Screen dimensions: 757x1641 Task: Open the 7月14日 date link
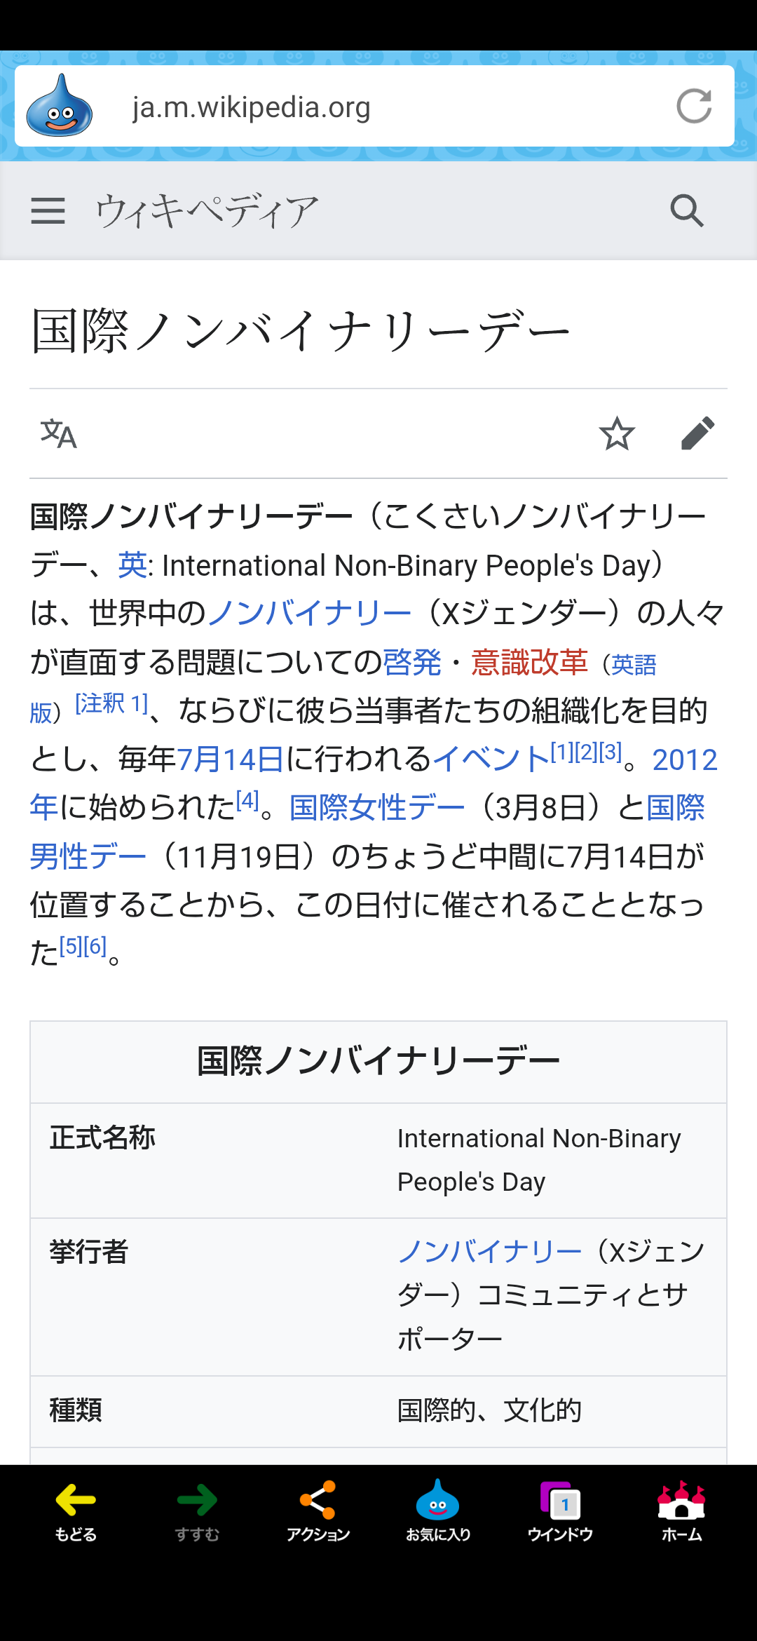230,759
